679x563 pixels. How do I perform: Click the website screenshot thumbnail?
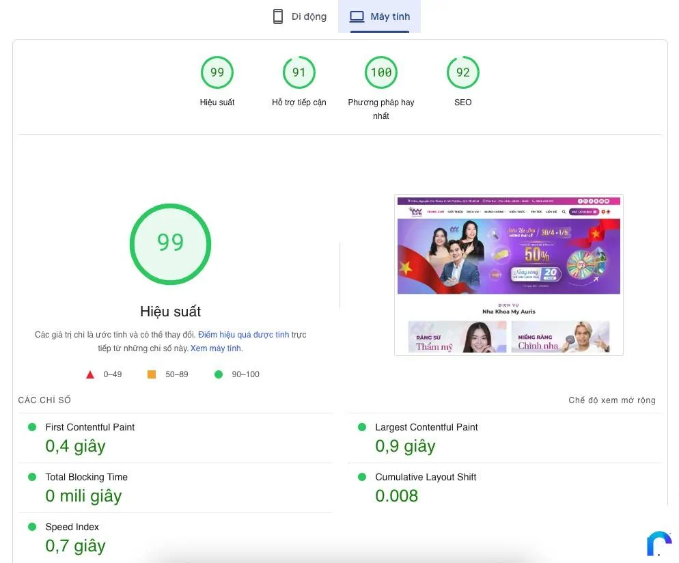point(508,275)
